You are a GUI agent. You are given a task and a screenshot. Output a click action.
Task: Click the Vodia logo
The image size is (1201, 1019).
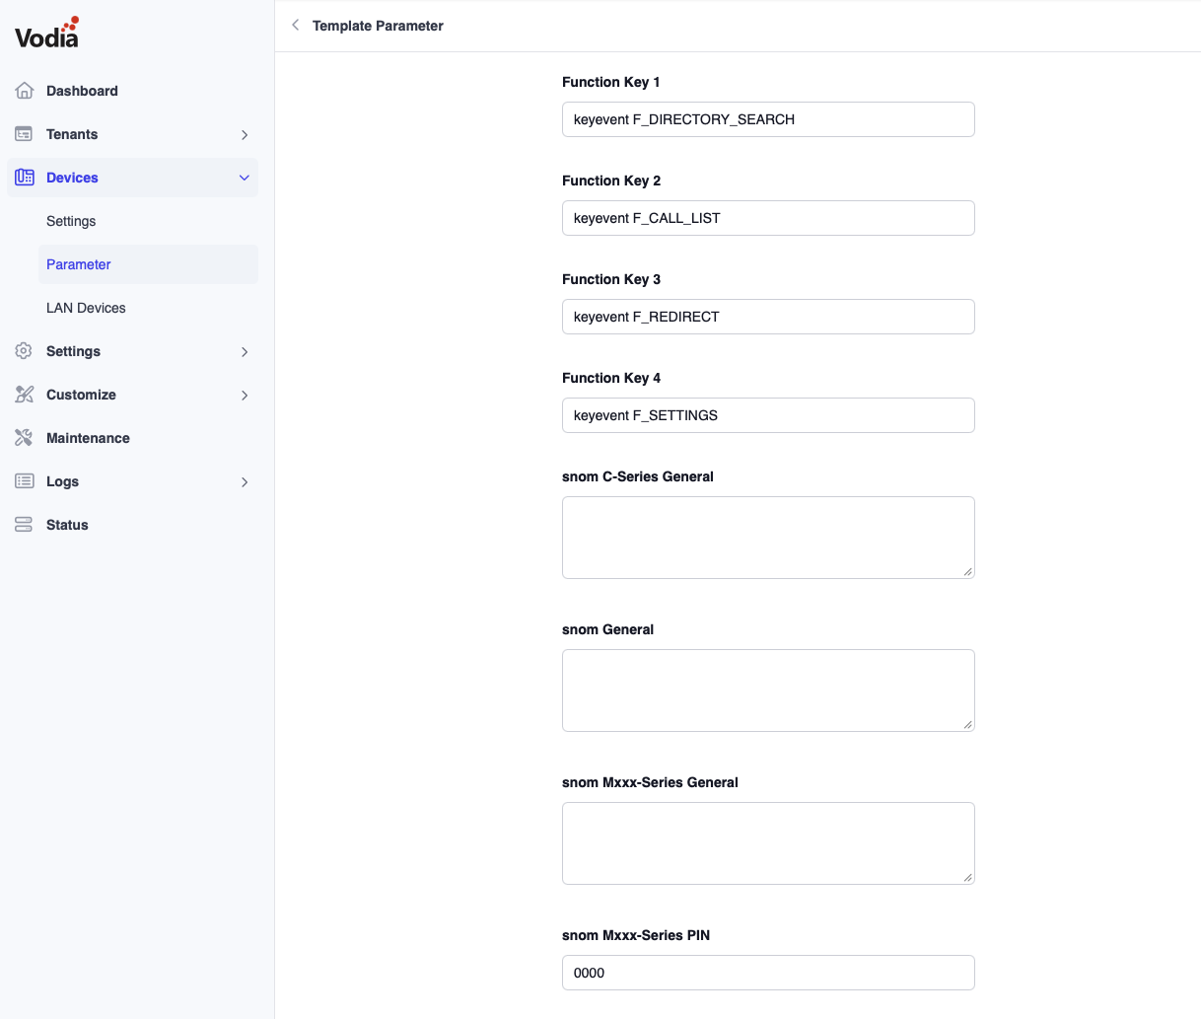point(46,34)
